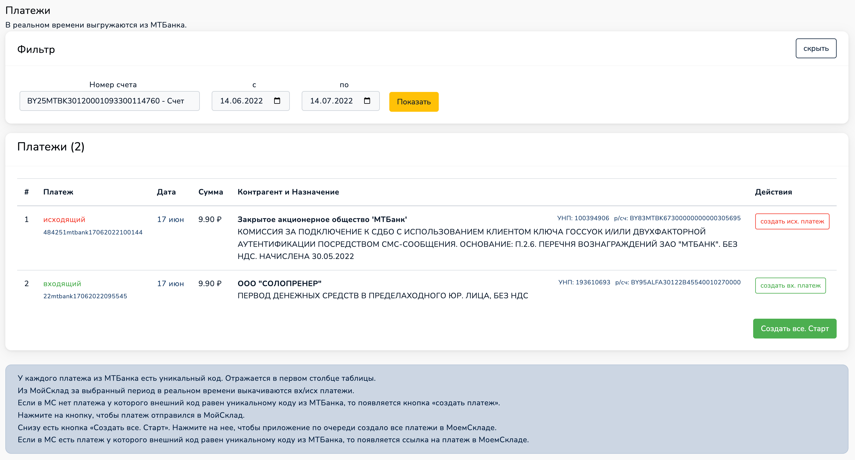Click the 9.90 ₽ amount in row 2
The image size is (855, 460).
(x=210, y=284)
